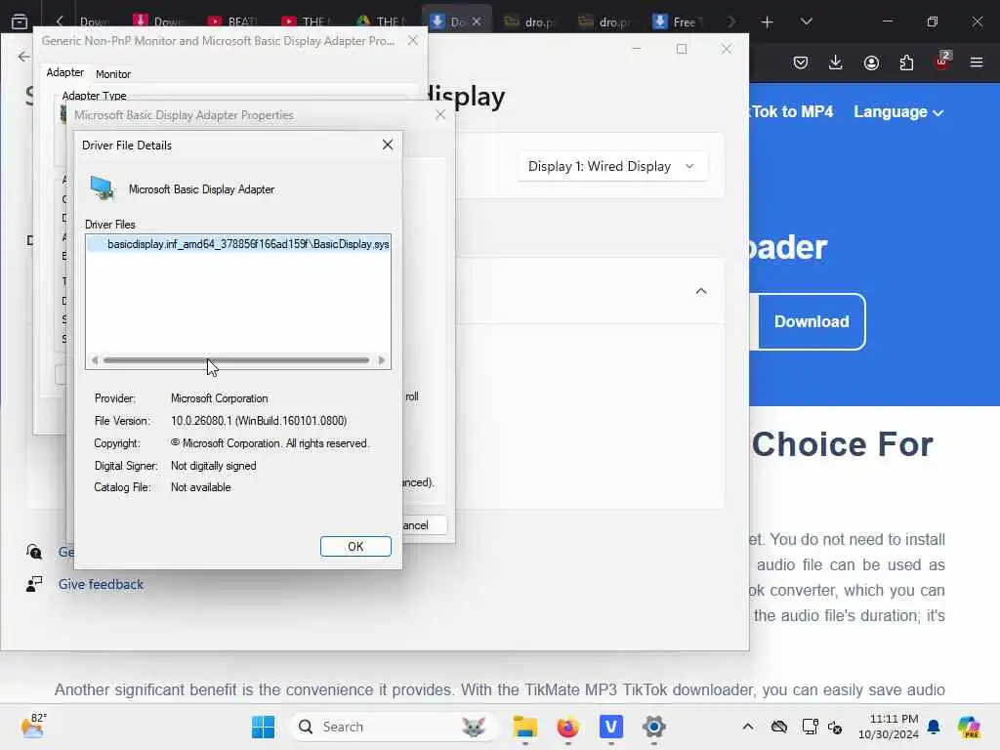
Task: Open the Copilot preview icon on taskbar
Action: click(x=968, y=727)
